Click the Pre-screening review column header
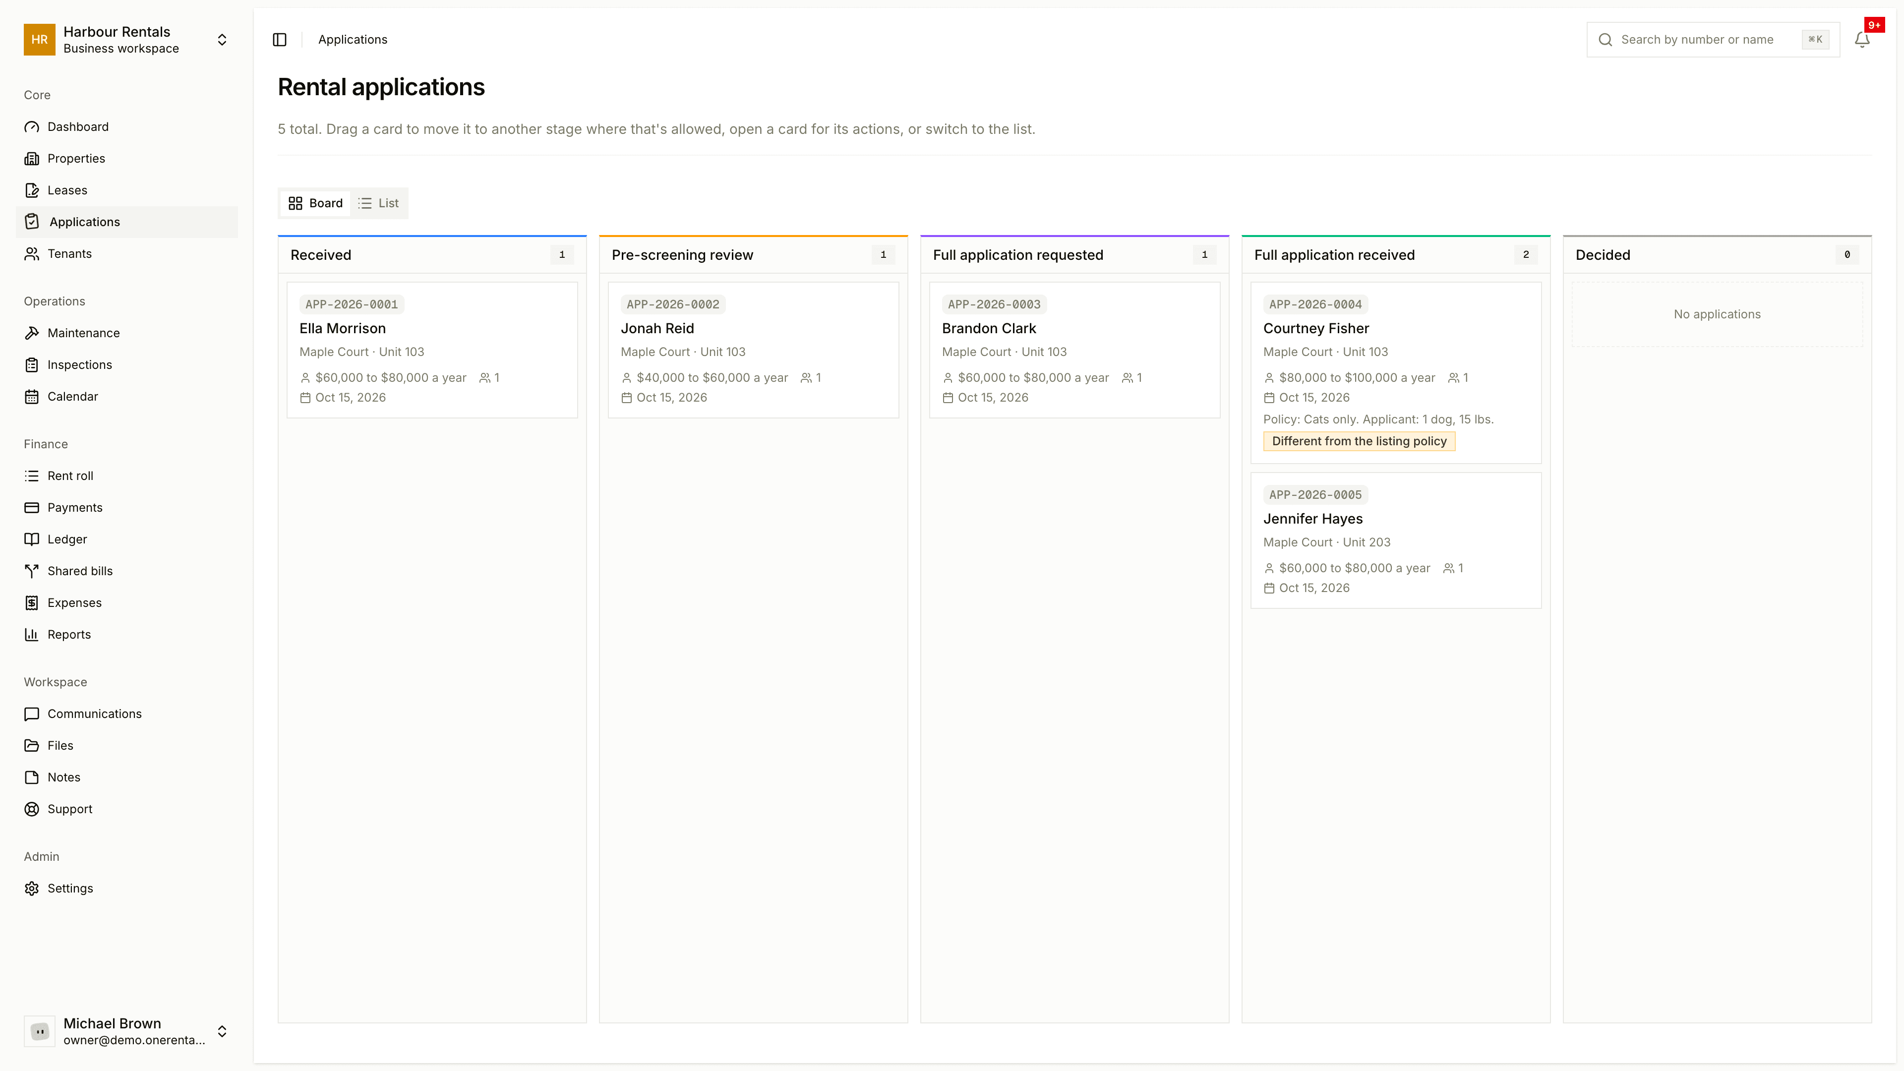The image size is (1904, 1071). pyautogui.click(x=753, y=255)
